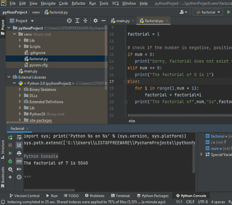
Task: Print console output
Action: 19,153
